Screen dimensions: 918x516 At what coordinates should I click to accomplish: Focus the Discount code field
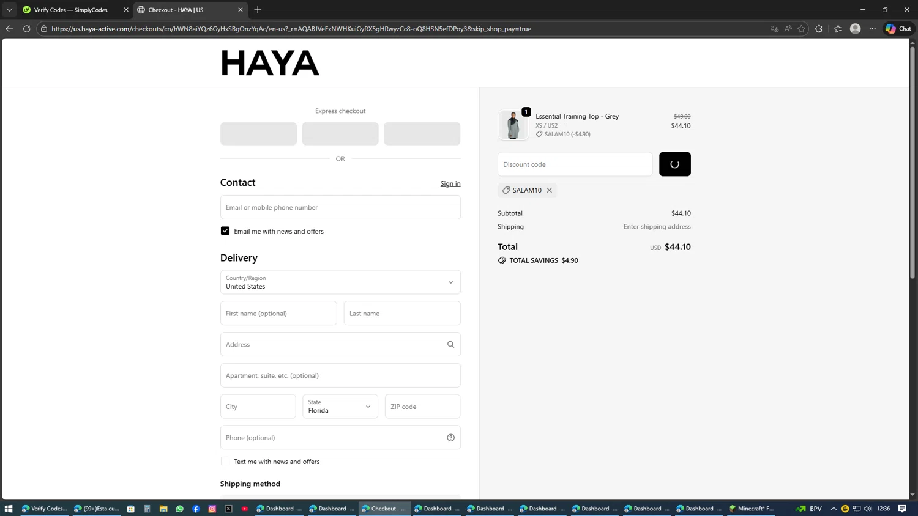[x=575, y=164]
